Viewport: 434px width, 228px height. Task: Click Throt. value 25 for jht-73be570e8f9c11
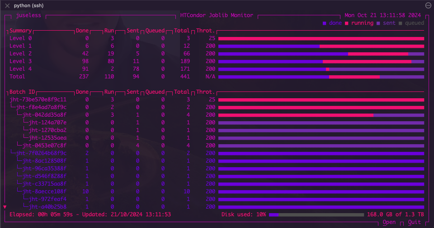(x=212, y=100)
